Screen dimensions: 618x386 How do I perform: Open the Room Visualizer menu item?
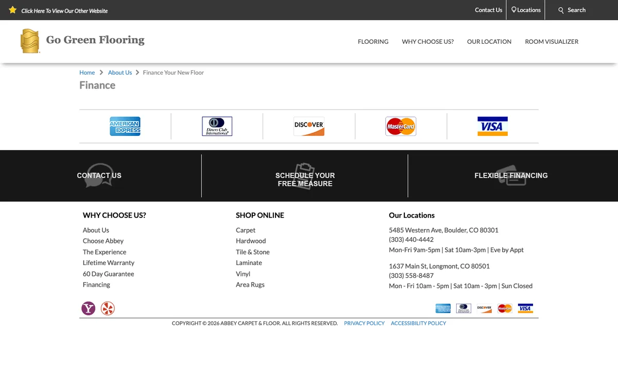[552, 42]
